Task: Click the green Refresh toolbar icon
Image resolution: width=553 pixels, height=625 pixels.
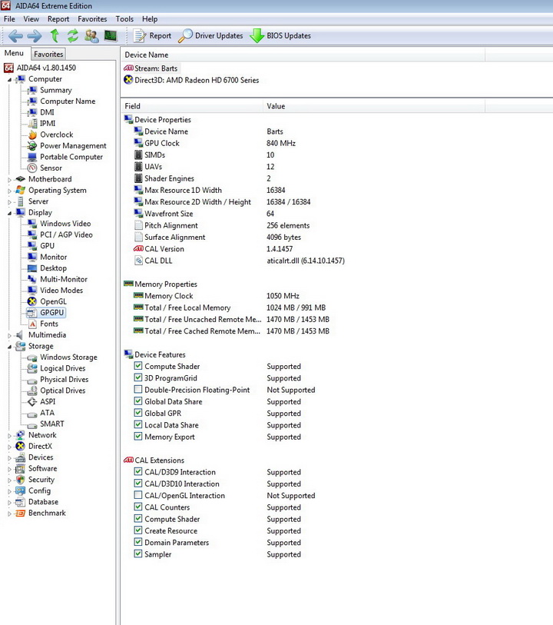Action: (73, 36)
